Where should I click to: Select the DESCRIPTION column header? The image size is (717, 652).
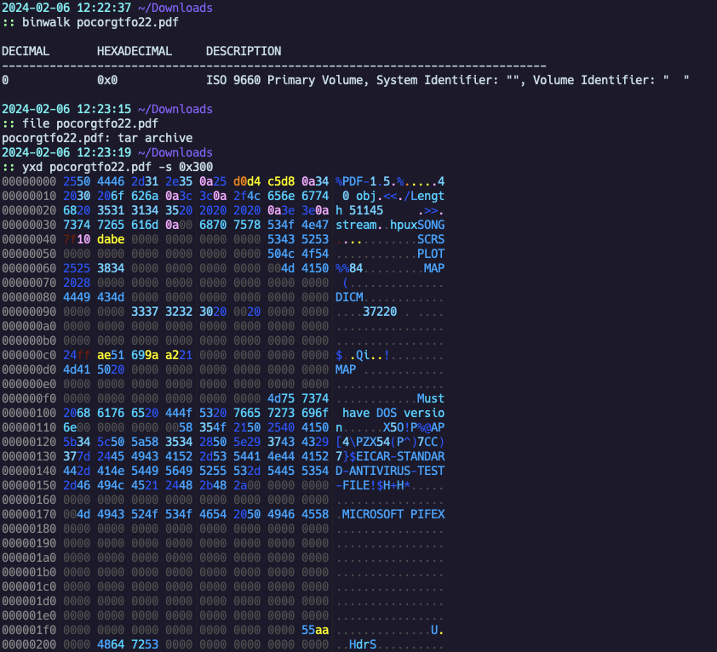coord(244,51)
